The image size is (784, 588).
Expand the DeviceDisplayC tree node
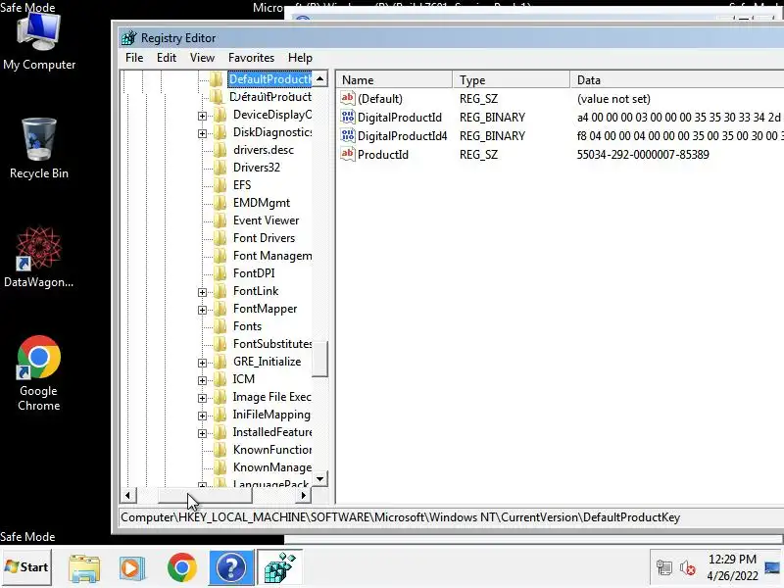click(x=202, y=116)
